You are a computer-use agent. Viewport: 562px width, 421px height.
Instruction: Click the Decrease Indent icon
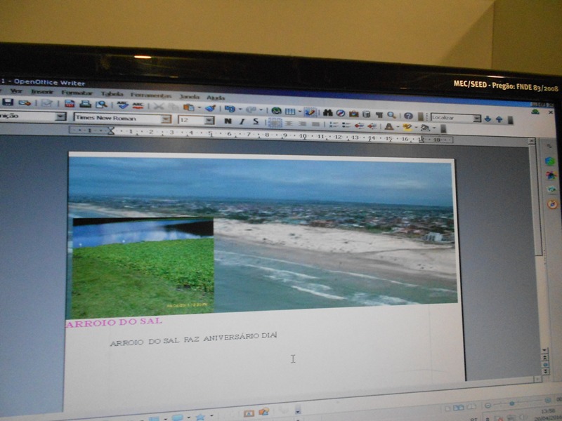(359, 126)
